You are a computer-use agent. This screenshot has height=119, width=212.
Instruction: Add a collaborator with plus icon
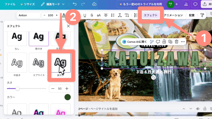(177, 4)
